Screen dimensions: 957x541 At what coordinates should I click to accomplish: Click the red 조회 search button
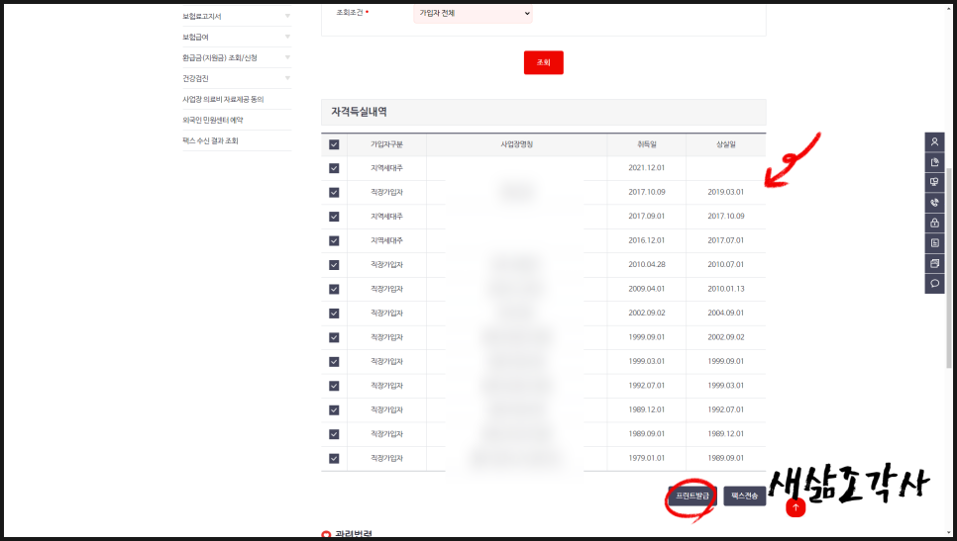pos(543,62)
